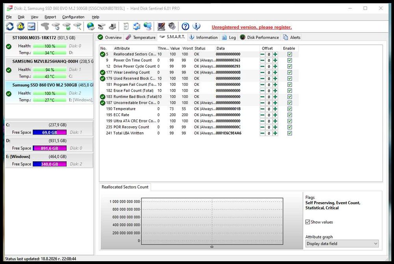Increase offset for Wear Leveling Count
The image size is (394, 264).
[275, 72]
